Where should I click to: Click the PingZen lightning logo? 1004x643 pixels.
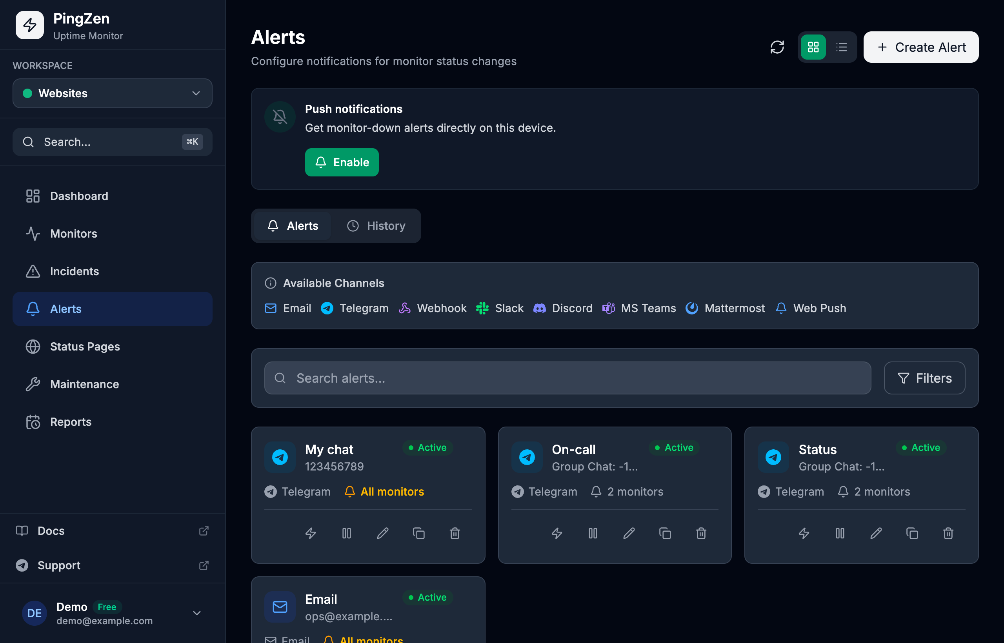(30, 25)
